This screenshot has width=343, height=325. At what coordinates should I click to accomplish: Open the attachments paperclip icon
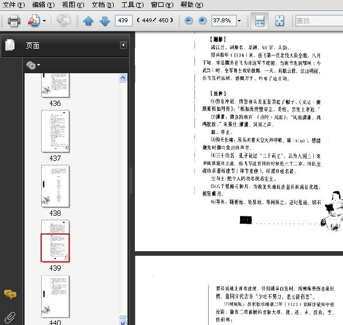tap(10, 318)
